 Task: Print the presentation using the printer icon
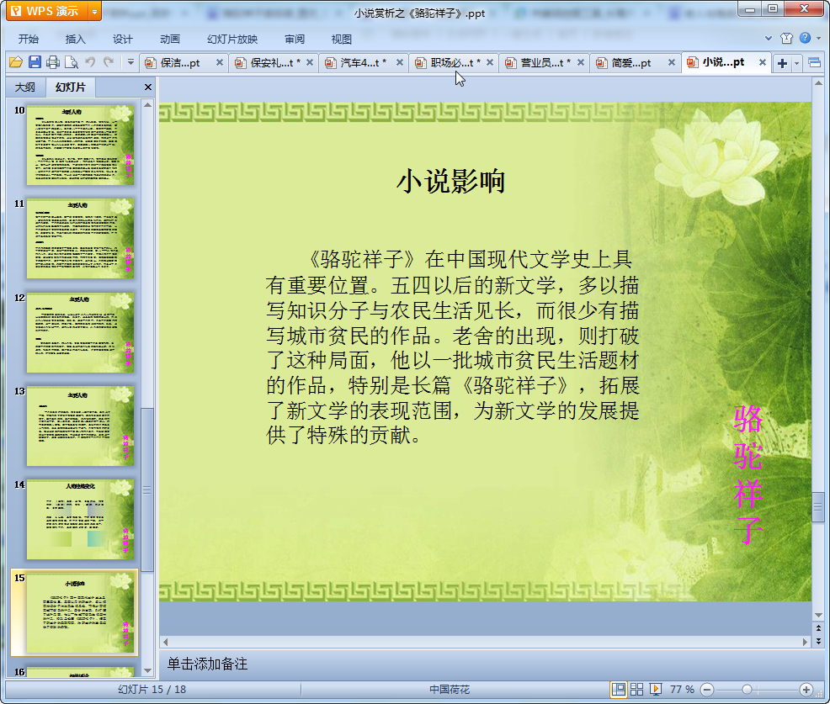pos(53,62)
